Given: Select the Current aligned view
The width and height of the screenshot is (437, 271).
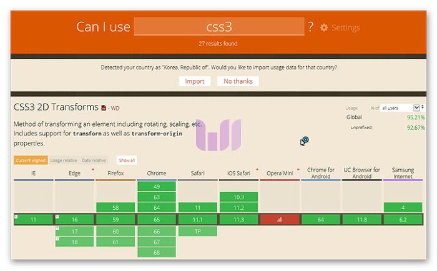Looking at the screenshot, I should point(31,160).
